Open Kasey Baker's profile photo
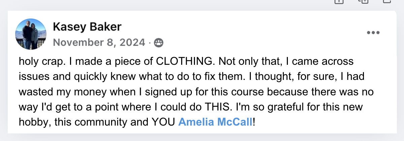 click(x=31, y=34)
